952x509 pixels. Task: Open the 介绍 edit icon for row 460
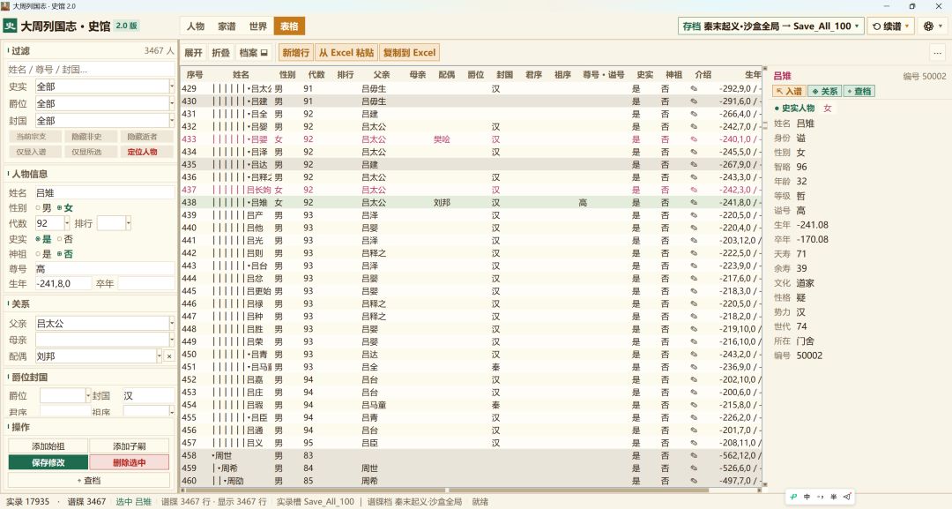click(694, 481)
